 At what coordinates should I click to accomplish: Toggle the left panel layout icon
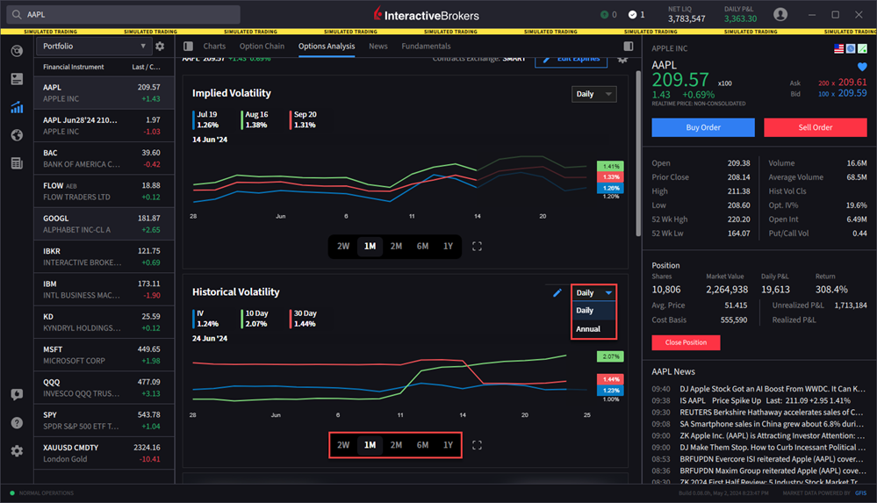189,46
